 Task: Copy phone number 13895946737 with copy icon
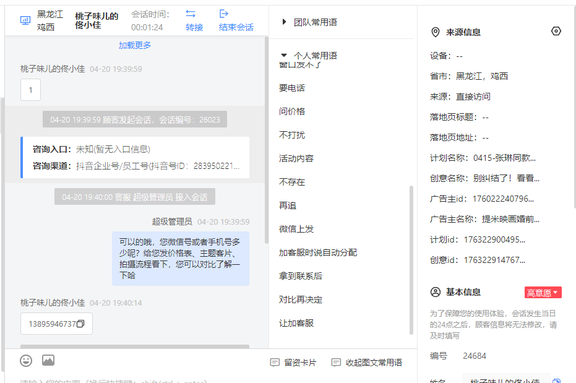80,324
